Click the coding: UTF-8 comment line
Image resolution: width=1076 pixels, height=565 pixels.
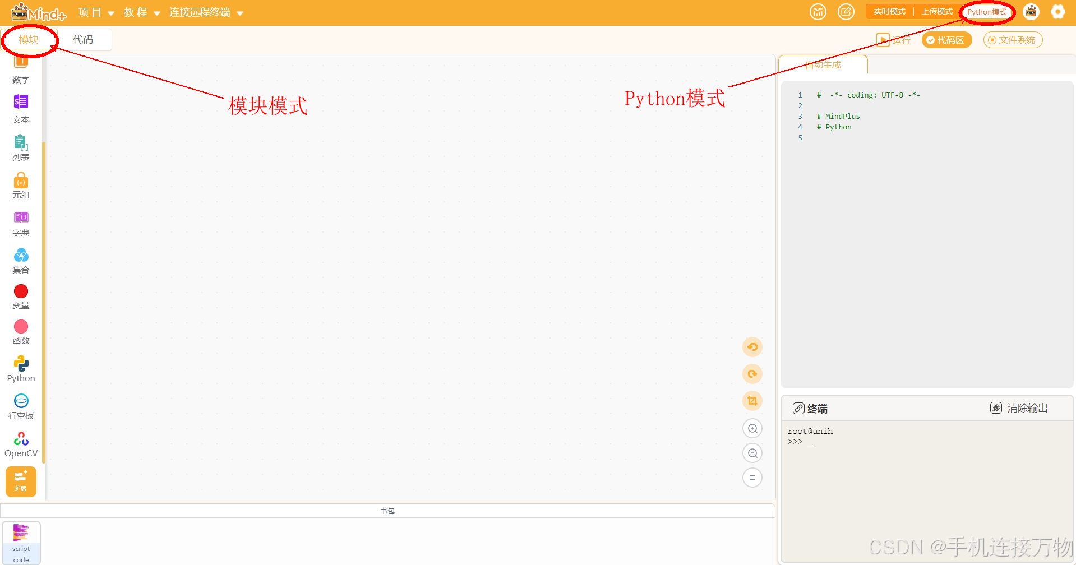[869, 95]
